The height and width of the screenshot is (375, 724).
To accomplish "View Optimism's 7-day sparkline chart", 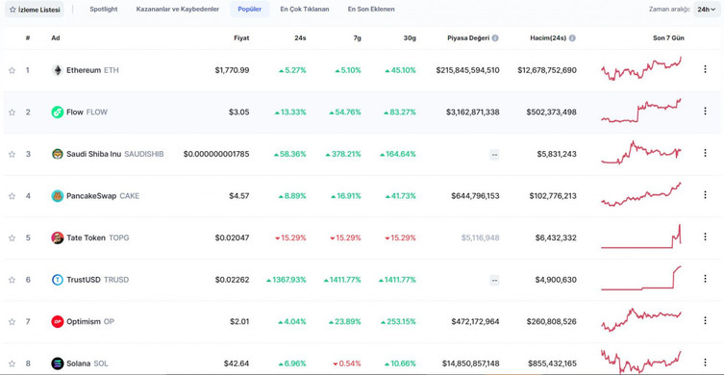I will pos(641,319).
